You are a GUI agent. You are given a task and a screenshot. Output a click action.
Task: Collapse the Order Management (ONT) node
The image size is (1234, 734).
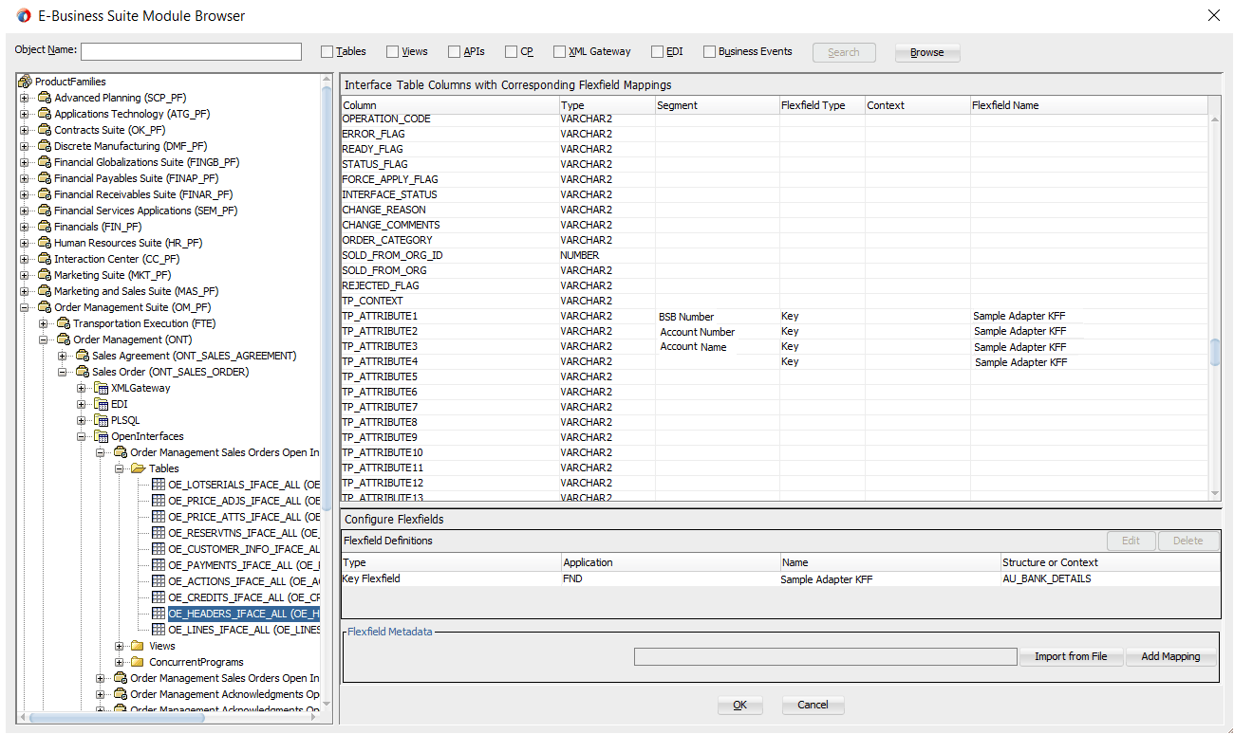[x=44, y=339]
